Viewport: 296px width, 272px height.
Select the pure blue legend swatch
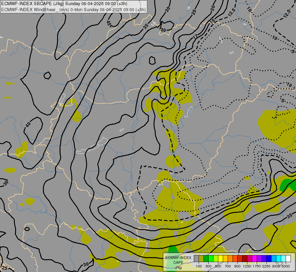click(x=269, y=259)
